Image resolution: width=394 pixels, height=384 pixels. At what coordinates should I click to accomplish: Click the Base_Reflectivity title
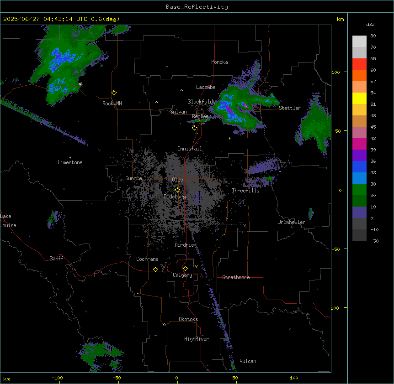pos(197,7)
